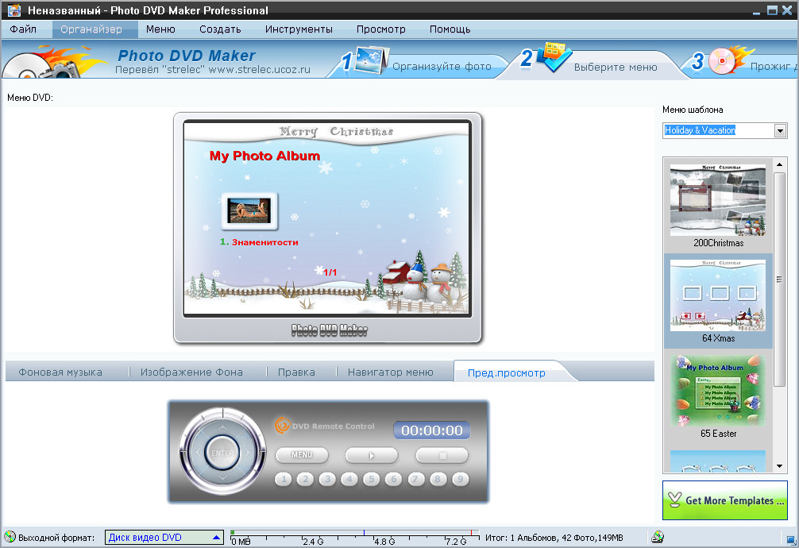The width and height of the screenshot is (799, 548).
Task: Click number 7 on DVD remote
Action: point(416,479)
